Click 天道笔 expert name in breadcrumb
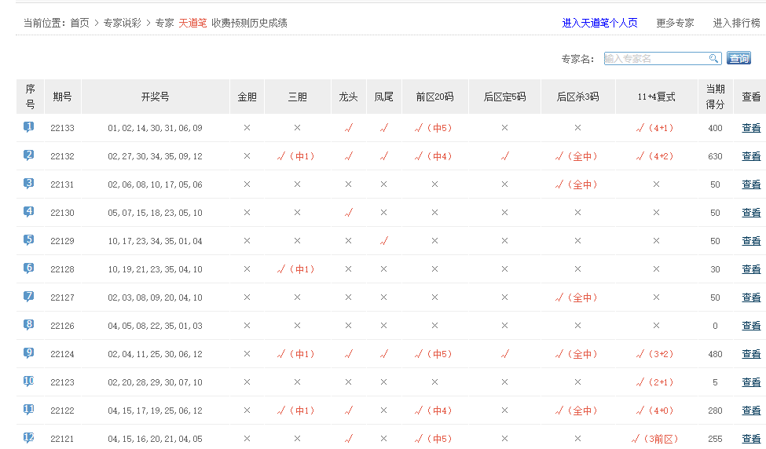 click(x=192, y=24)
